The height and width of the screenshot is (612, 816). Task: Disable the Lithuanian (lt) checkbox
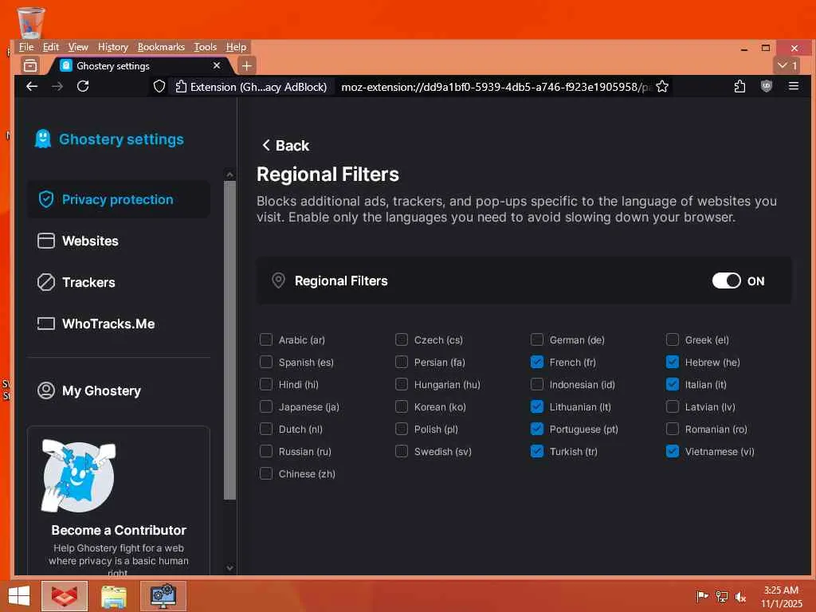tap(536, 406)
